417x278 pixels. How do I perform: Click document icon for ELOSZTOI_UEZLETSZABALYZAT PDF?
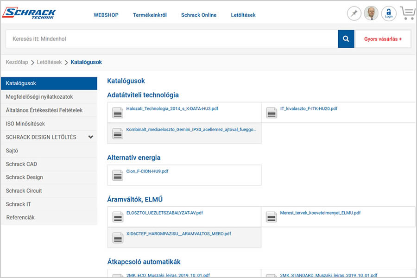click(x=118, y=217)
